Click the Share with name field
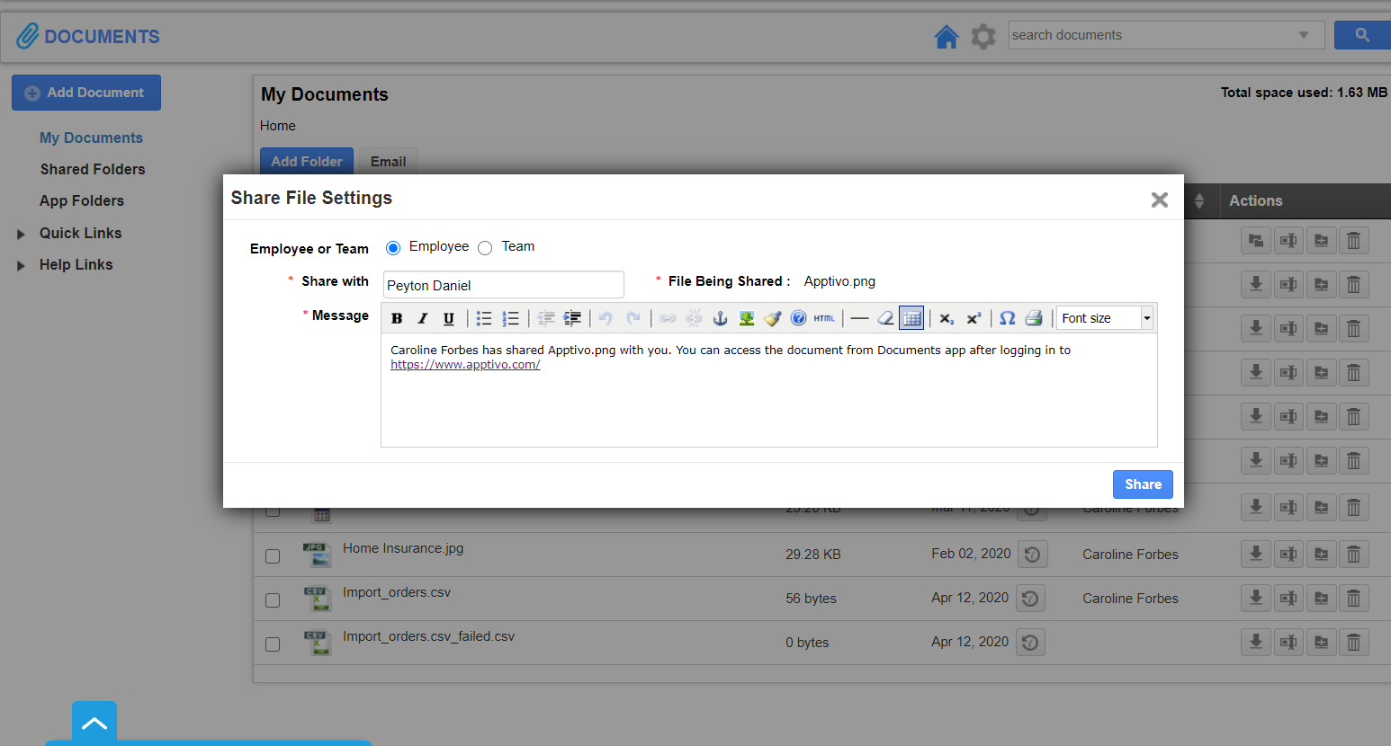 click(x=503, y=285)
